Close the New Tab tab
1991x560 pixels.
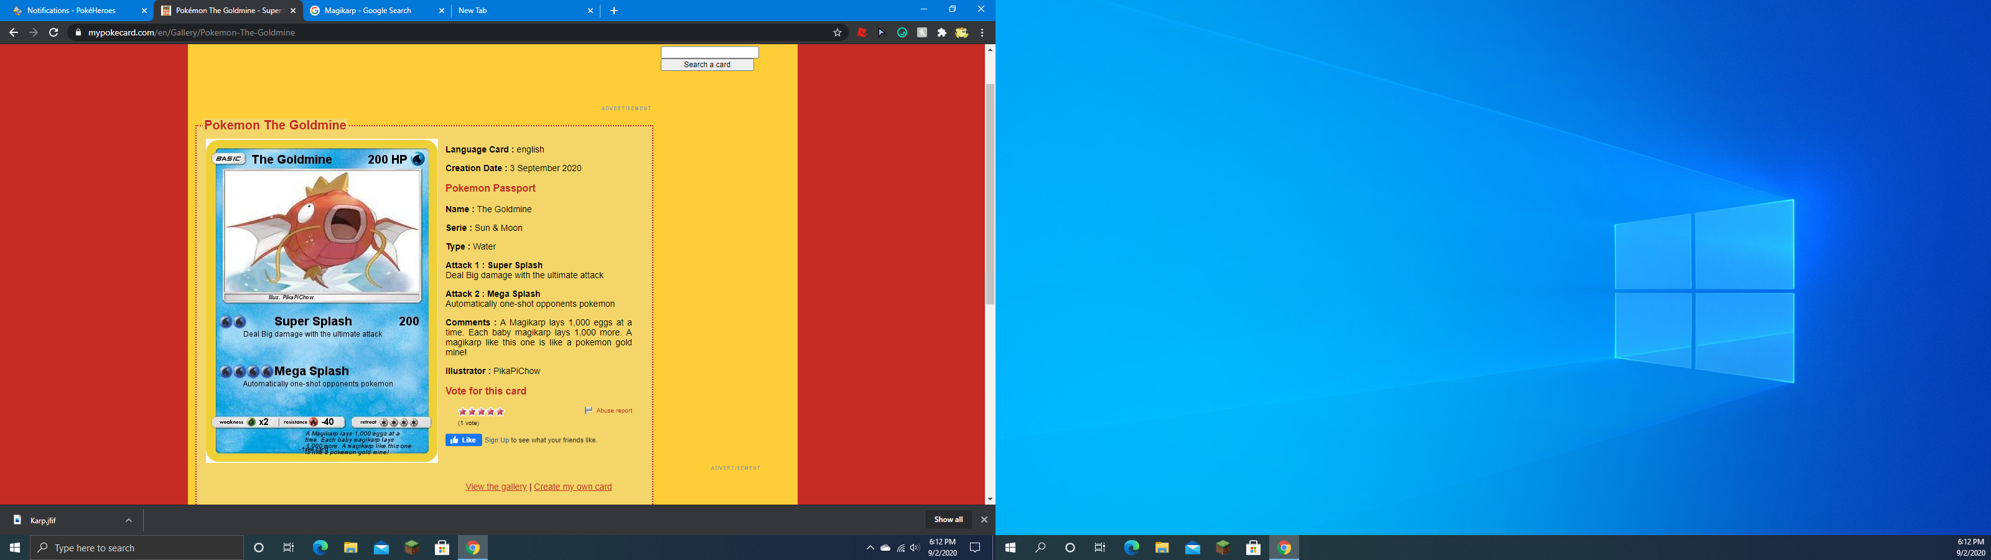pyautogui.click(x=590, y=11)
